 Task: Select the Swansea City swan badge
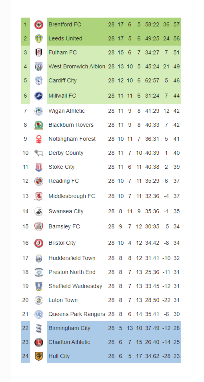(39, 211)
